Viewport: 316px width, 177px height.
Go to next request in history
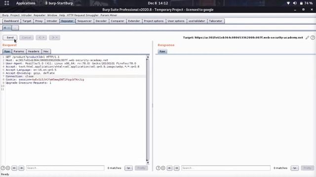click(x=54, y=37)
